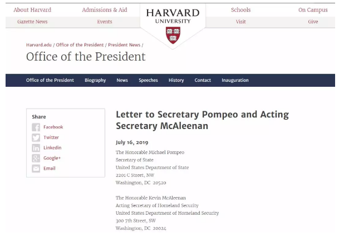Open the Schools menu item
This screenshot has height=242, width=339.
tap(240, 10)
